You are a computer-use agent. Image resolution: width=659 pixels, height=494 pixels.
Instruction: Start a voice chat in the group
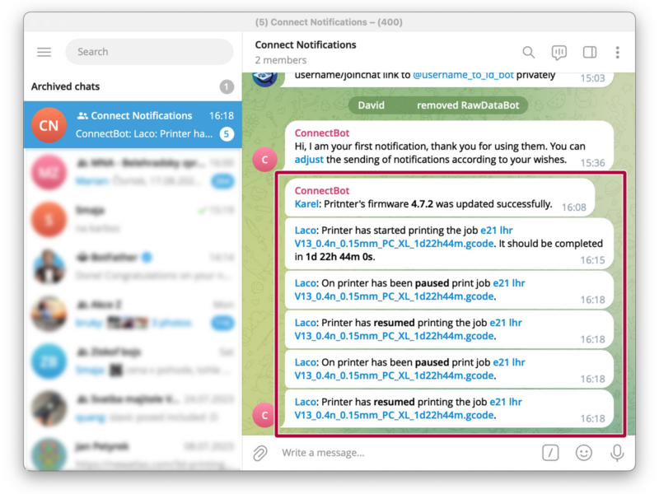coord(559,52)
